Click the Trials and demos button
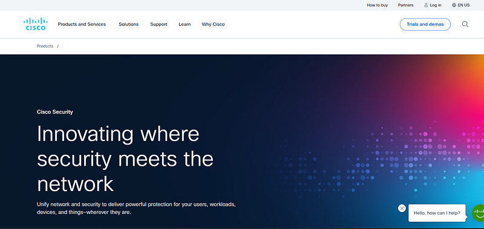 (425, 24)
